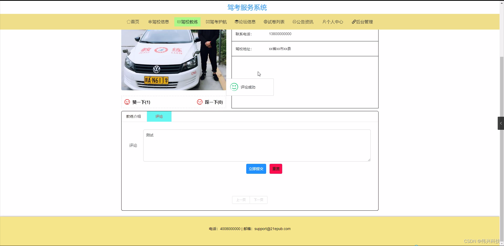The height and width of the screenshot is (246, 504).
Task: Click the person icon next to 个人中心
Action: 324,22
